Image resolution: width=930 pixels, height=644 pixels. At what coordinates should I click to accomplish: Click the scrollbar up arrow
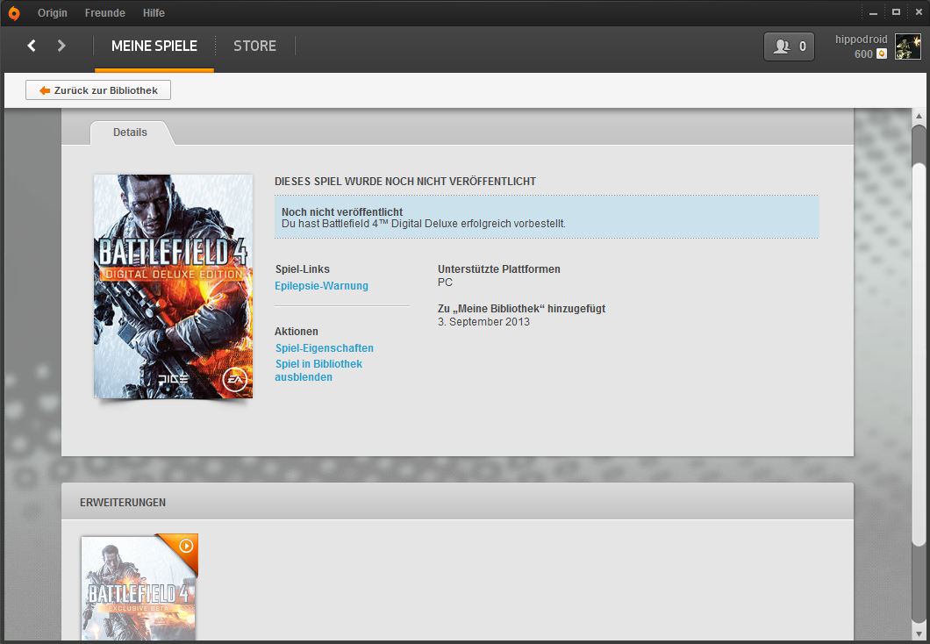(x=919, y=116)
